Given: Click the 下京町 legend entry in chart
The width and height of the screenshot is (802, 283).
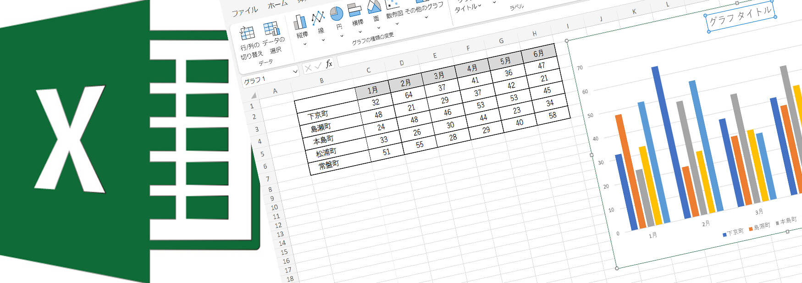Looking at the screenshot, I should [x=733, y=232].
